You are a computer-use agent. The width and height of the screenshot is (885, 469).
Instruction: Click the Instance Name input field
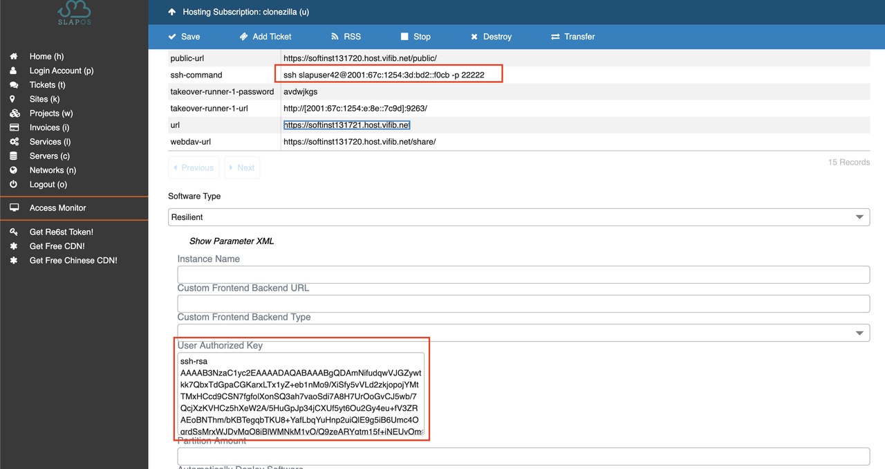coord(523,275)
